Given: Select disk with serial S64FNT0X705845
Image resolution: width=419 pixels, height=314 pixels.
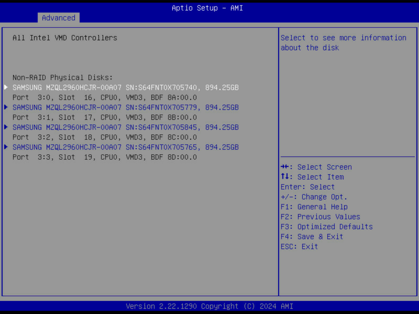Looking at the screenshot, I should pyautogui.click(x=126, y=127).
